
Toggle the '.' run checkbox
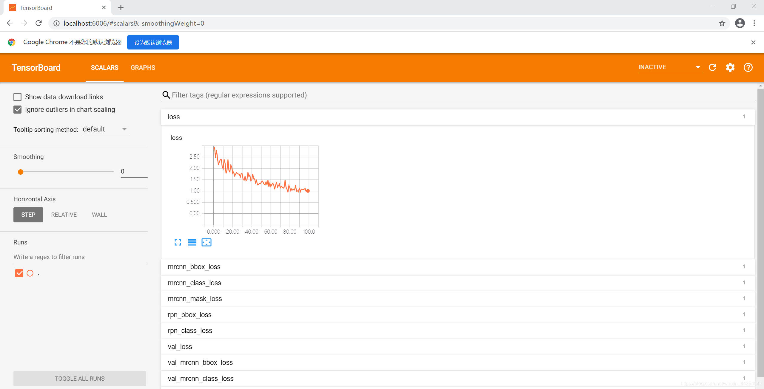tap(19, 273)
